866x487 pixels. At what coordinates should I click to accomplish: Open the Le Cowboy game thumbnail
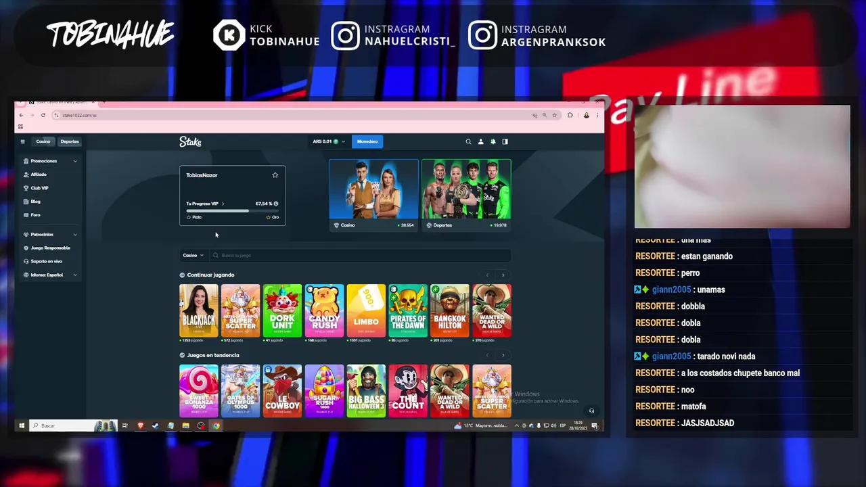tap(282, 390)
